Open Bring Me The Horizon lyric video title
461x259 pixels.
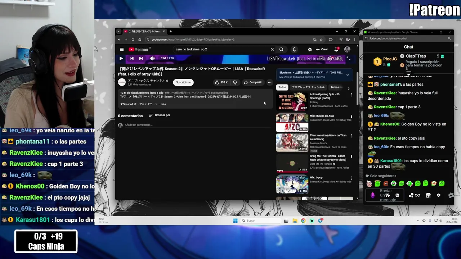click(328, 158)
